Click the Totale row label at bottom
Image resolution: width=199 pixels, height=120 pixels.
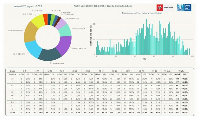pos(12,112)
